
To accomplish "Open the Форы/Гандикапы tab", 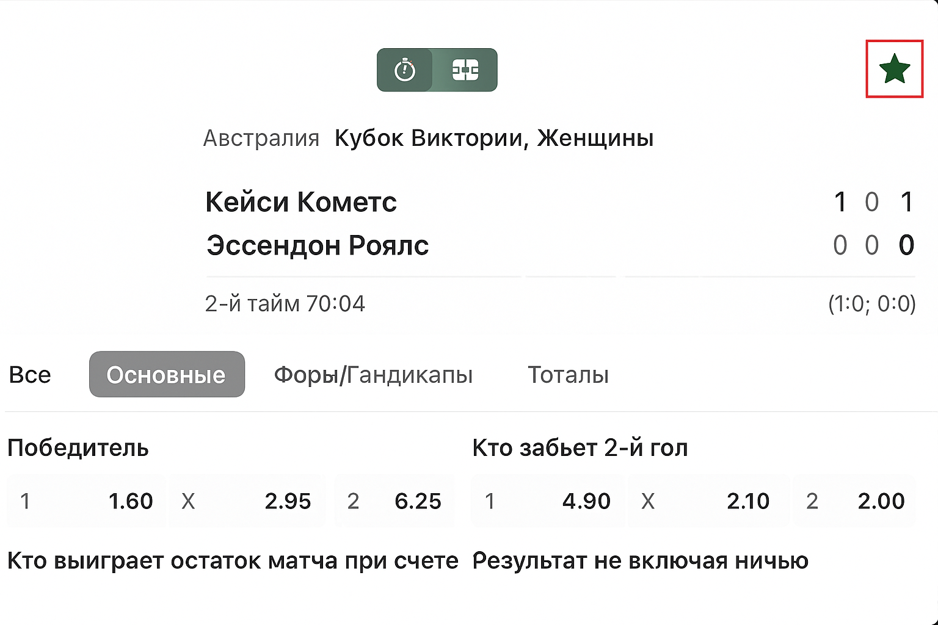I will click(x=373, y=375).
